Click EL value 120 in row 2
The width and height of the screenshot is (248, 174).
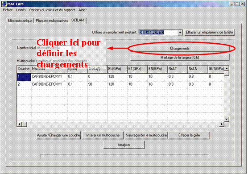coord(117,85)
